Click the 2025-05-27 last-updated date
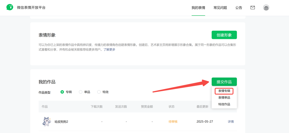 pos(205,122)
